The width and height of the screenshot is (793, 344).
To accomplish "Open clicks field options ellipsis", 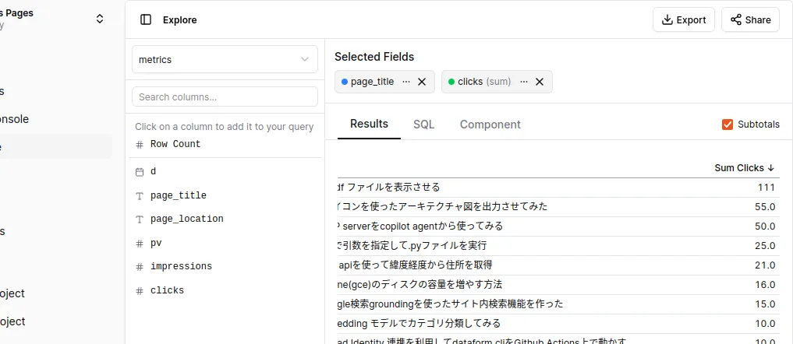I will 524,81.
